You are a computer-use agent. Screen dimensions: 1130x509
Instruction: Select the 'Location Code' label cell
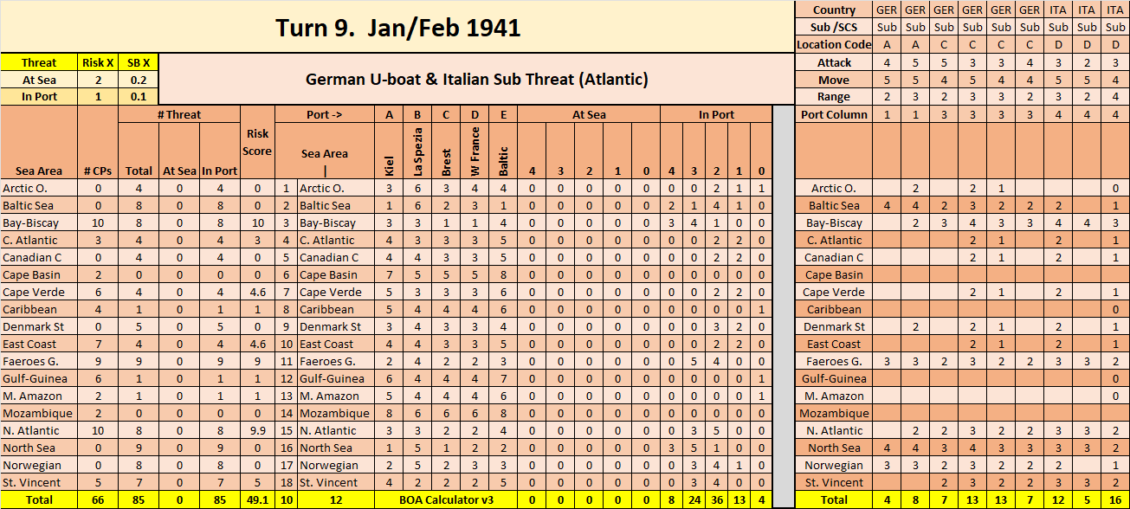tap(834, 45)
